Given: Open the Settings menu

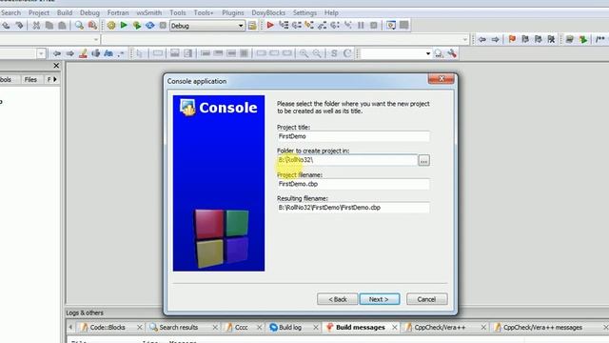Looking at the screenshot, I should tap(304, 12).
